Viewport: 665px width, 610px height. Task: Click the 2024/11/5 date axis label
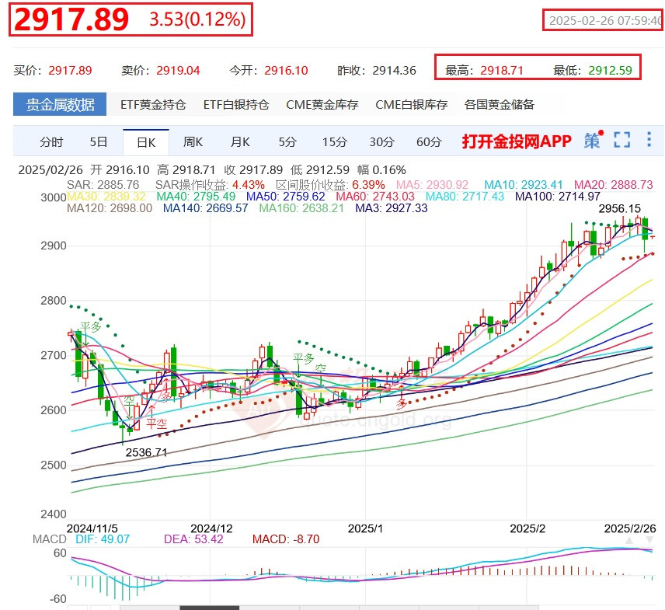pos(92,528)
